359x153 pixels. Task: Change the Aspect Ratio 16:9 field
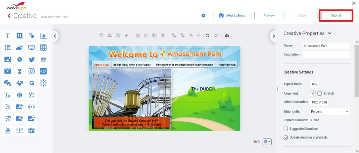tap(314, 84)
